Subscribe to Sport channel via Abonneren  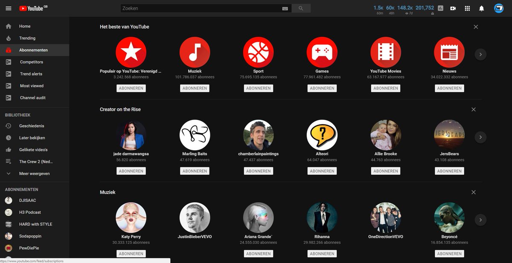click(x=258, y=88)
